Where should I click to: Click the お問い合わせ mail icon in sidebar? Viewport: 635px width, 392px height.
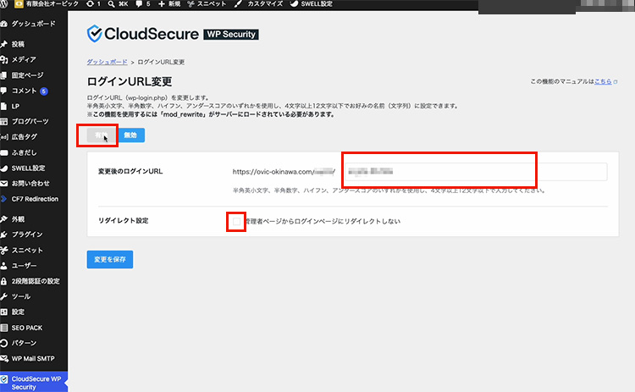click(4, 184)
